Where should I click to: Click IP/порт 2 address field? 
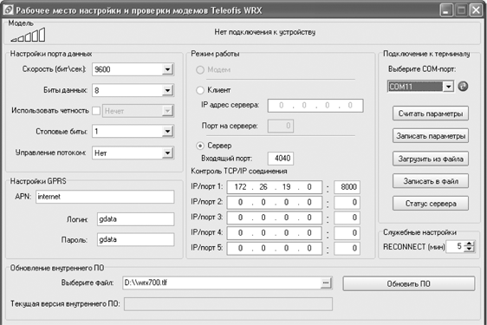click(275, 202)
